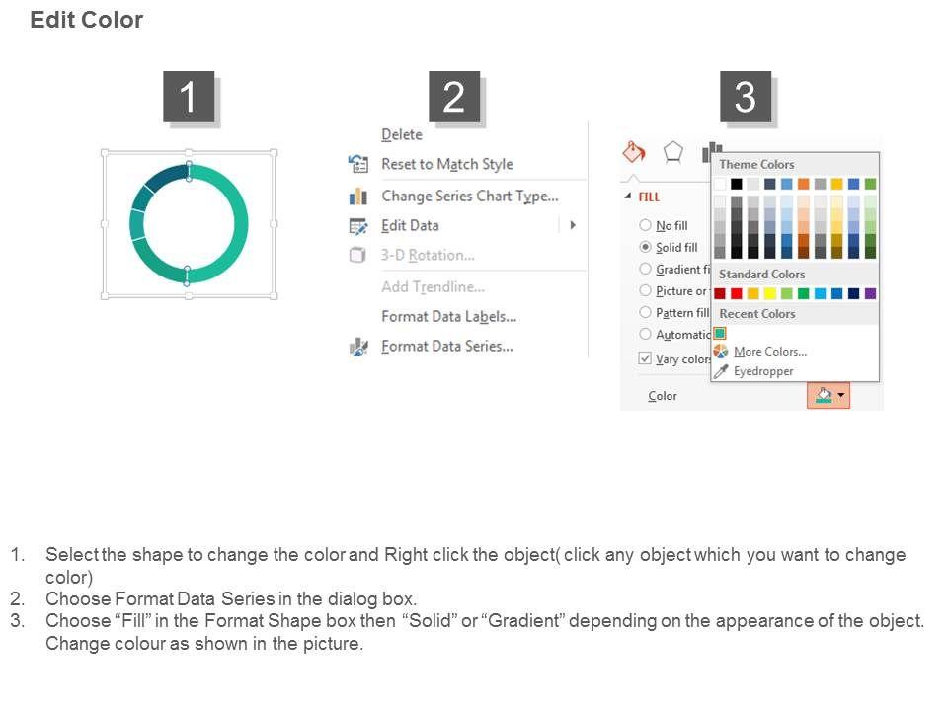Click the Reset to Match Style icon

(x=358, y=164)
